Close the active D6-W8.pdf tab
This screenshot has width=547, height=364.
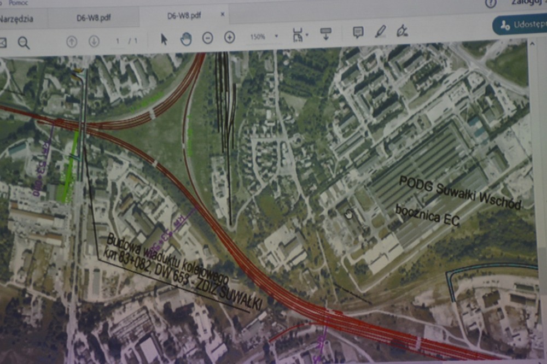[223, 14]
